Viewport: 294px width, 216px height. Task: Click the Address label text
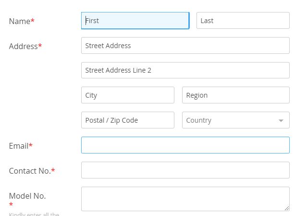23,46
